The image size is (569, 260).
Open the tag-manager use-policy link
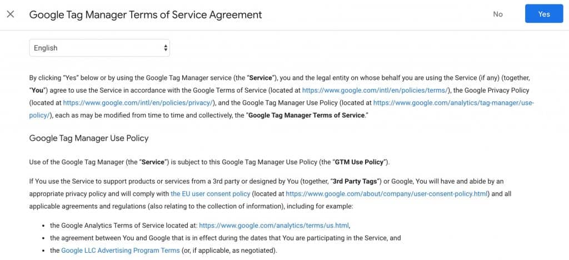click(x=453, y=103)
